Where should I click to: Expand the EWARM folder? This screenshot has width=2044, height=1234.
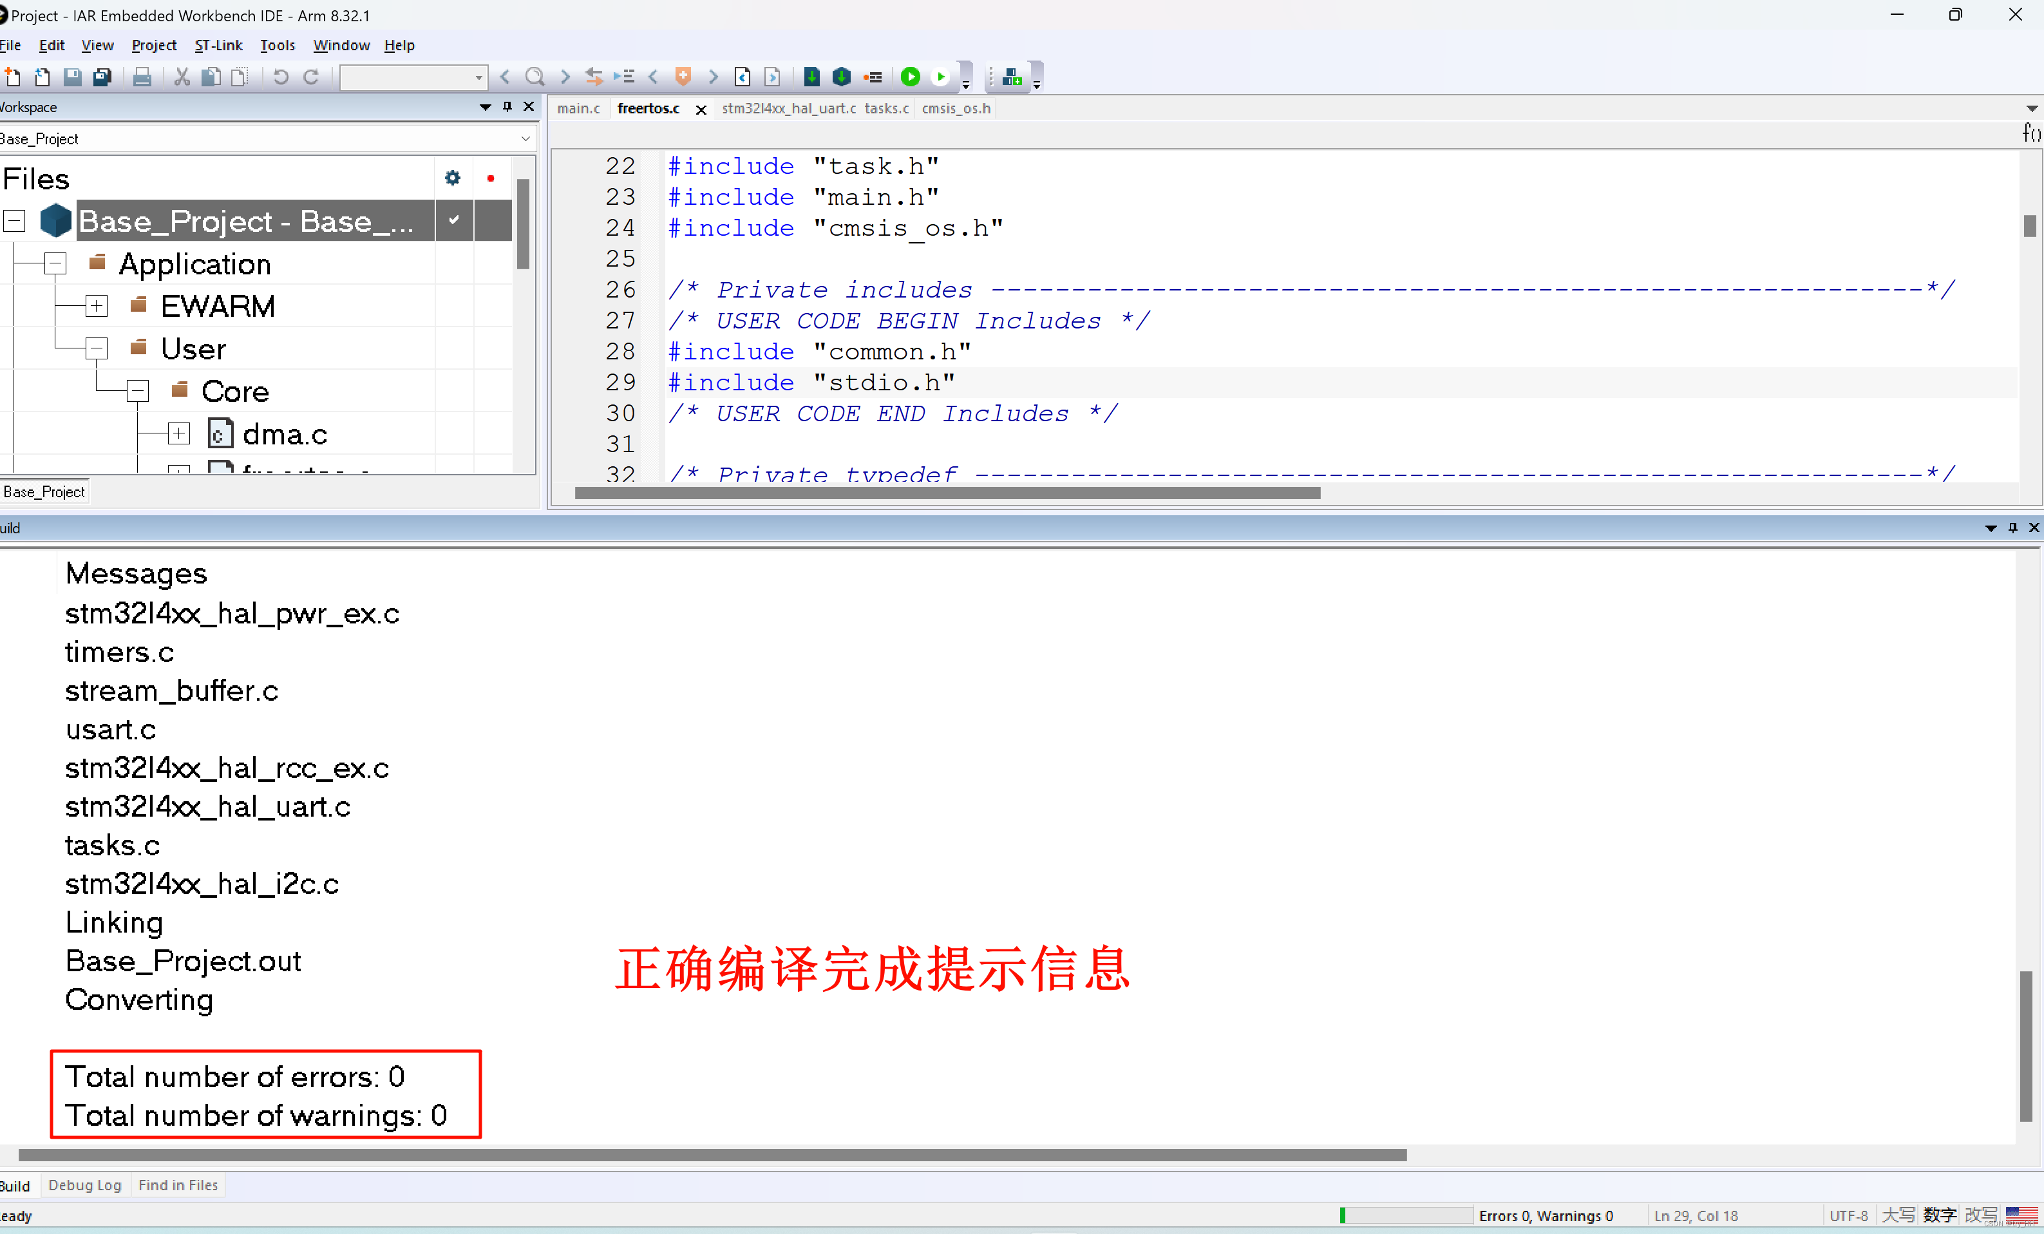coord(96,306)
